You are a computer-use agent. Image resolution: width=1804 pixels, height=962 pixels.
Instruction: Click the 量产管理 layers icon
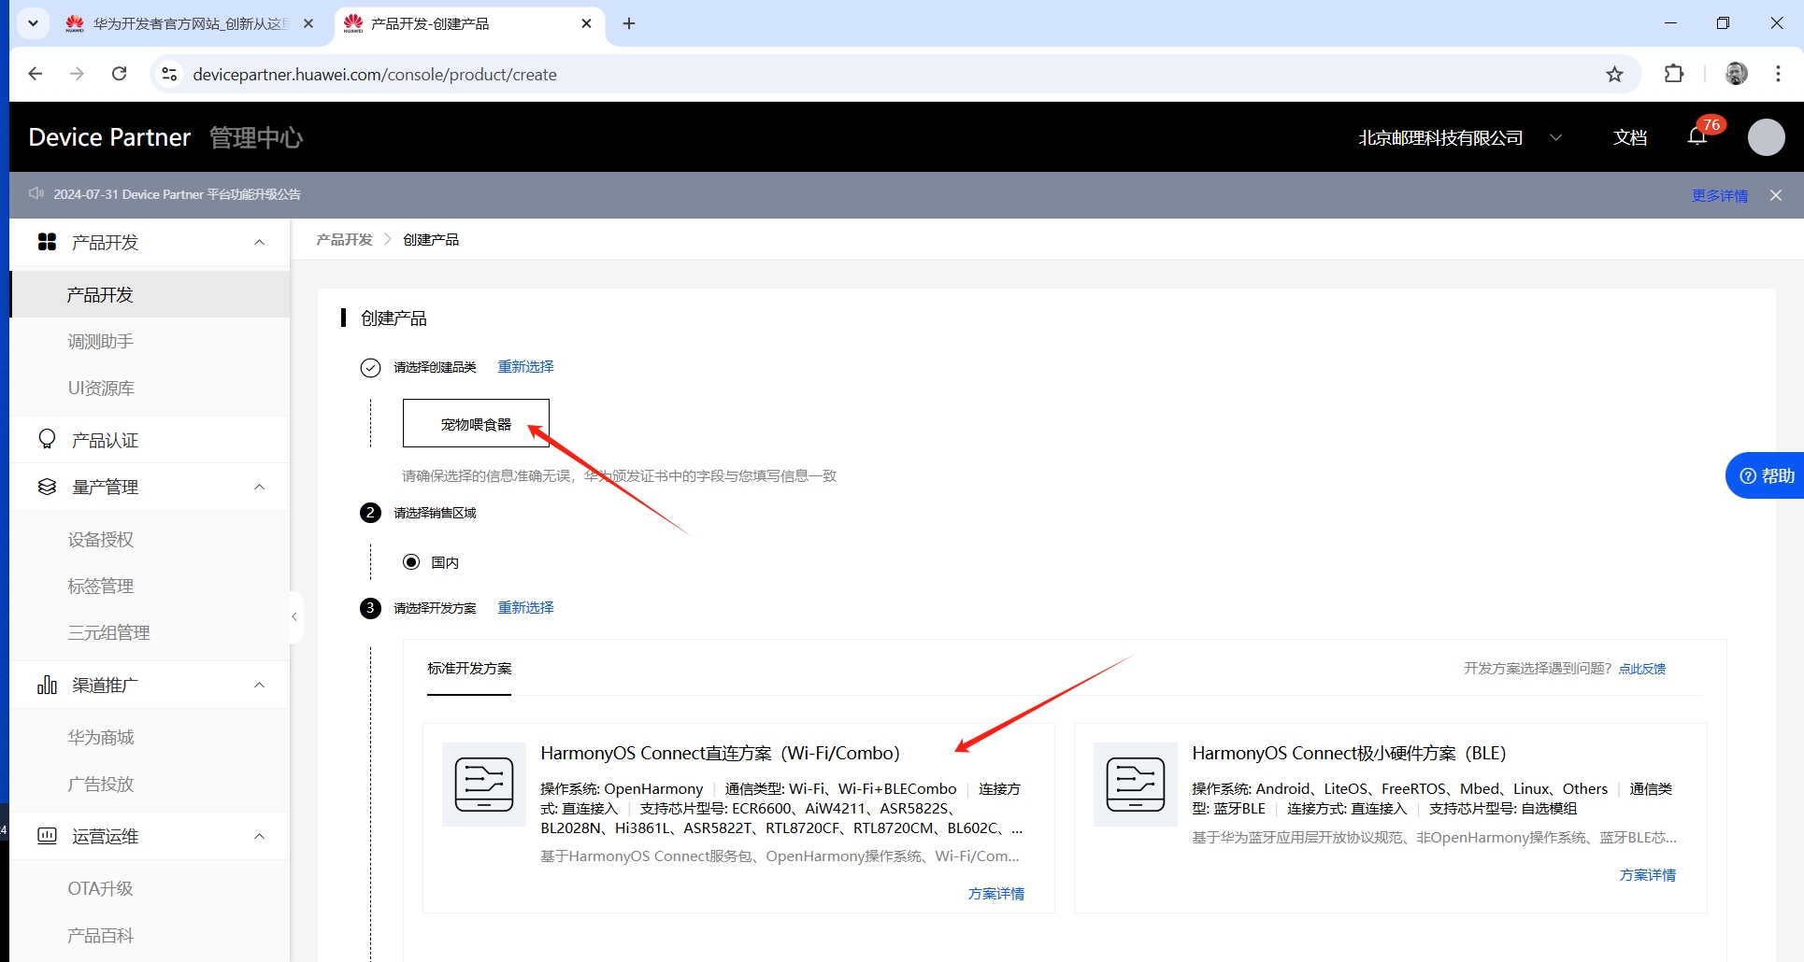coord(47,487)
